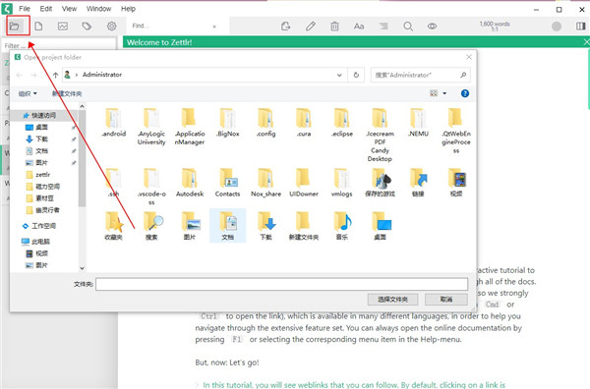Image resolution: width=590 pixels, height=389 pixels.
Task: Select the Contacts folder
Action: 228,183
